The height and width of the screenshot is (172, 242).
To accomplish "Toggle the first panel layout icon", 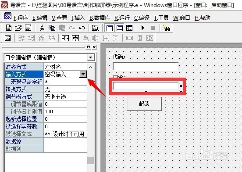I will point(110,28).
